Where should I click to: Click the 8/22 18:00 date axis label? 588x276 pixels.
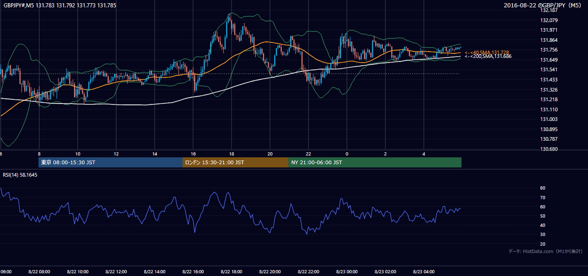(232, 272)
